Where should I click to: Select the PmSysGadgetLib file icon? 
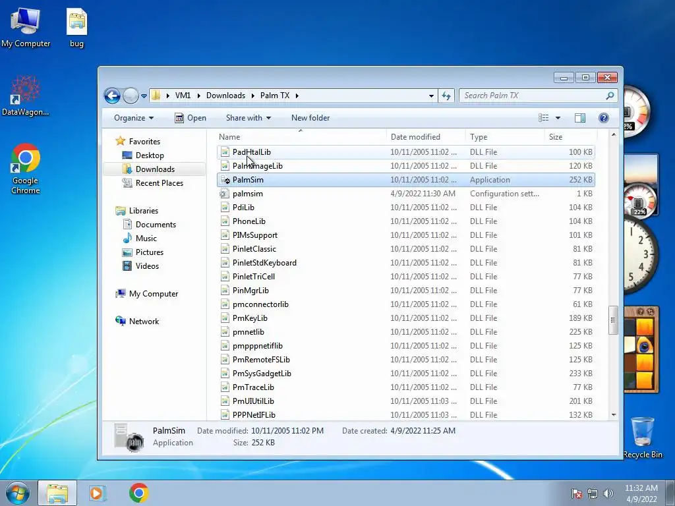coord(225,374)
